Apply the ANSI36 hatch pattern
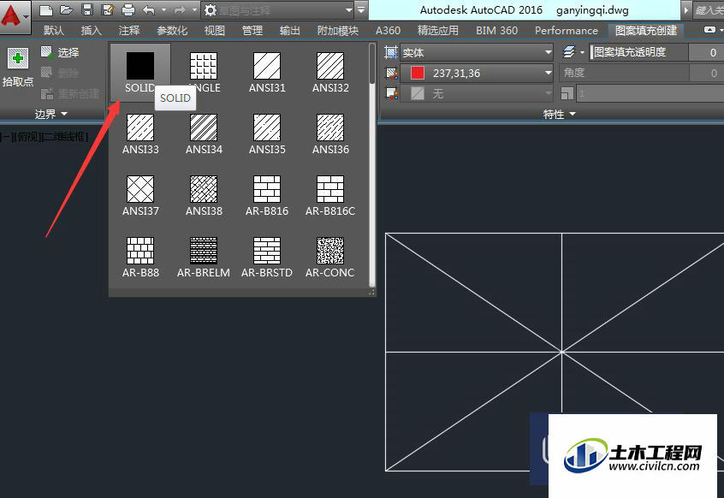This screenshot has width=724, height=498. [330, 133]
